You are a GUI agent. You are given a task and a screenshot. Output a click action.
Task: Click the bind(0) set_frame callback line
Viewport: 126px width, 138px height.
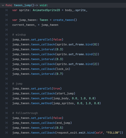[x=56, y=44]
